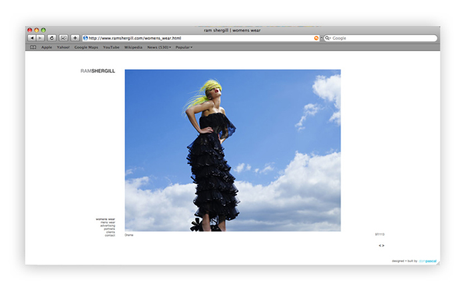Reload the page with the refresh icon
Image resolution: width=466 pixels, height=291 pixels.
point(52,38)
